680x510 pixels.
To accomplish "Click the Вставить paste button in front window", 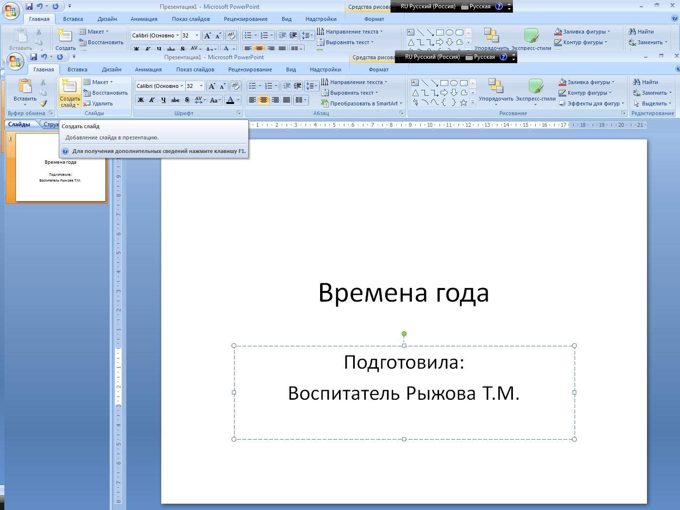I will pyautogui.click(x=25, y=92).
